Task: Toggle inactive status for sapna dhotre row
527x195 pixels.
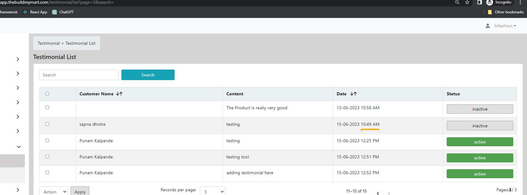Action: [480, 126]
